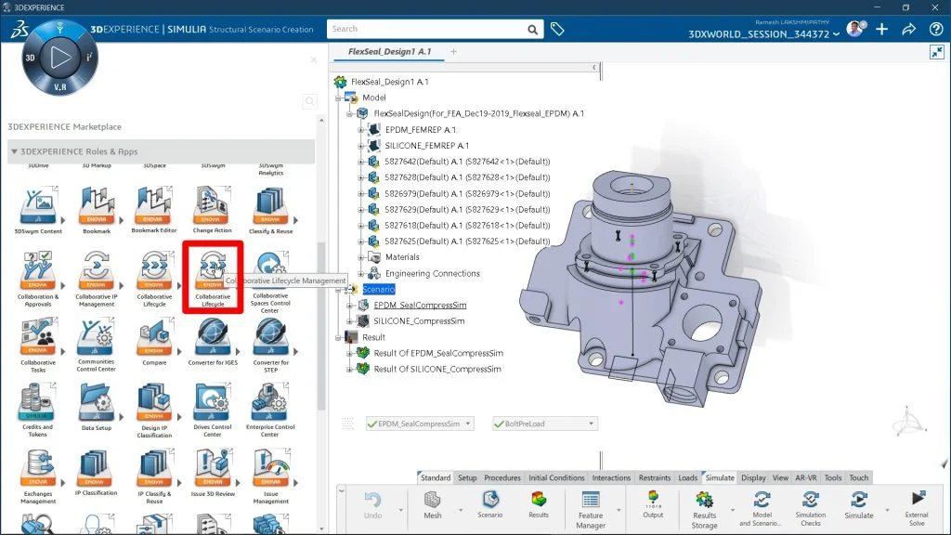The image size is (951, 535).
Task: Open the Collaborative Lifecycle app
Action: tap(213, 272)
